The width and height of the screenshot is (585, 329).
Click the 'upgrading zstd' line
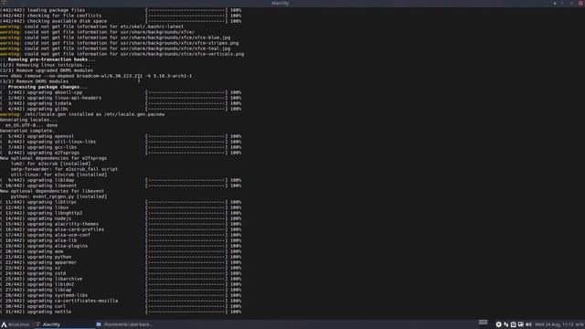[121, 273]
